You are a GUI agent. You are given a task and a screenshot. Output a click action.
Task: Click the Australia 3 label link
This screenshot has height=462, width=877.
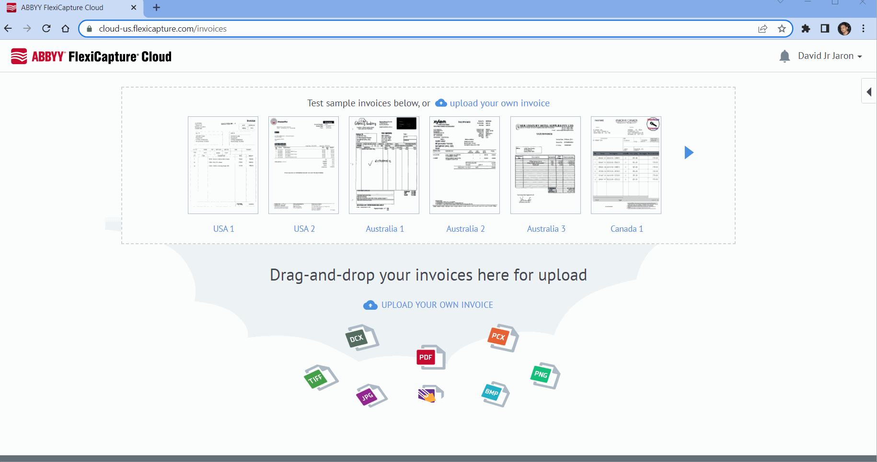tap(546, 229)
